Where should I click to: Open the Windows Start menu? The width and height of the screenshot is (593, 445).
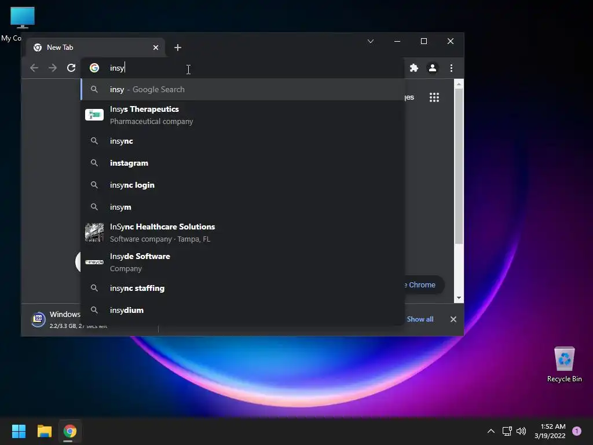click(19, 431)
